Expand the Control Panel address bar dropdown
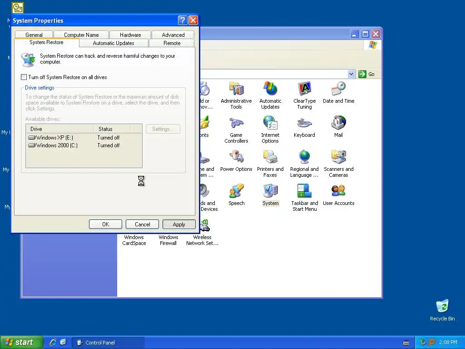Screen dimensions: 465x349 point(351,74)
